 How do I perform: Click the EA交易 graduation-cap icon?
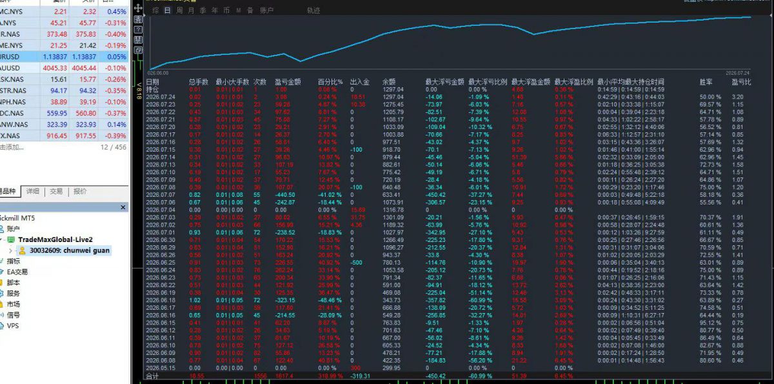[2, 272]
